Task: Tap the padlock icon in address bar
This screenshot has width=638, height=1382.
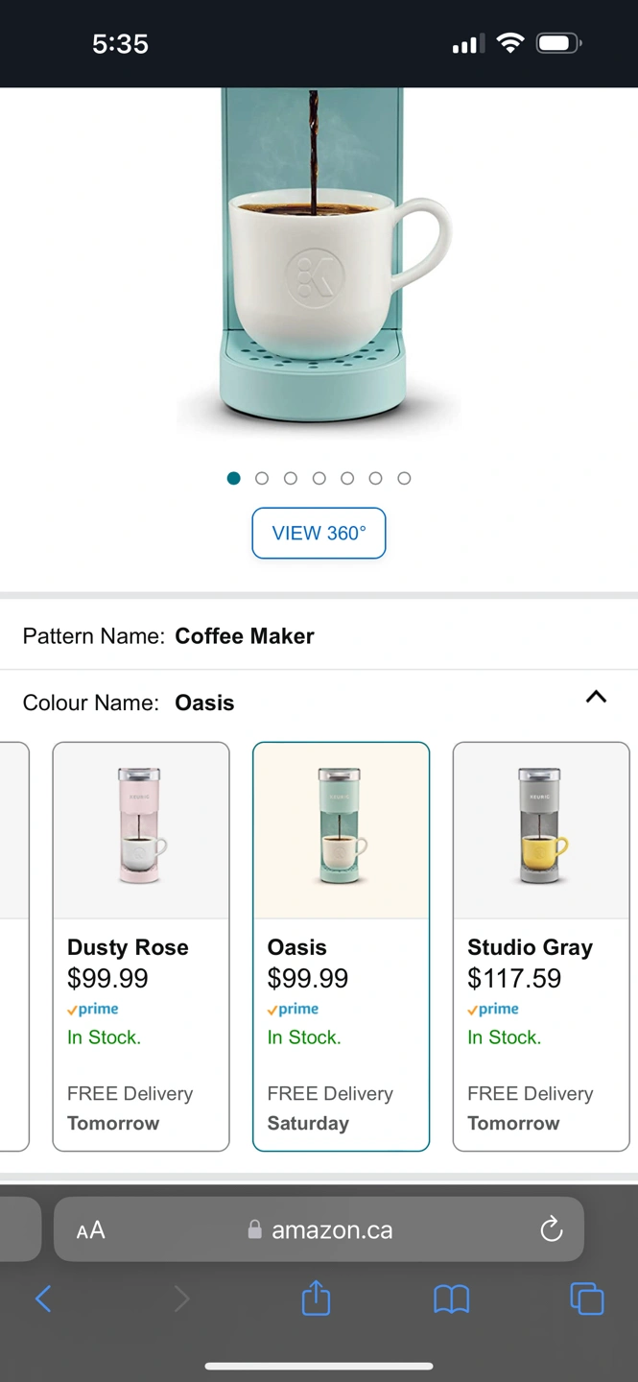Action: (x=254, y=1230)
